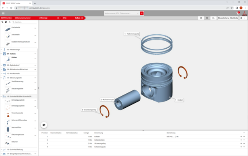Click the floating note button in 3D viewer
248x156 pixels.
[x=44, y=125]
